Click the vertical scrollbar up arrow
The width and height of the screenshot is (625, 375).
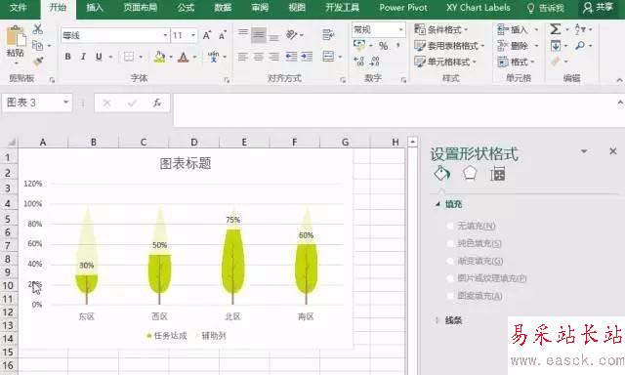[x=413, y=142]
